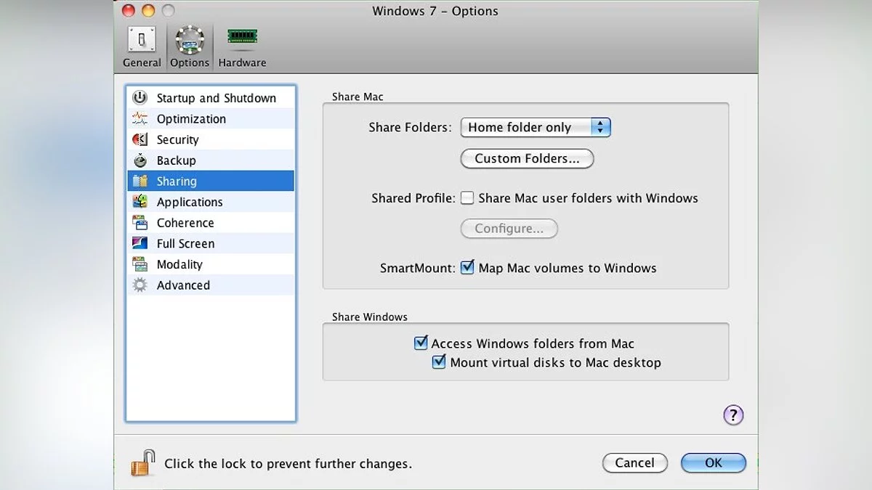Toggle Mount virtual disks to Mac desktop
Image resolution: width=872 pixels, height=490 pixels.
(x=439, y=362)
